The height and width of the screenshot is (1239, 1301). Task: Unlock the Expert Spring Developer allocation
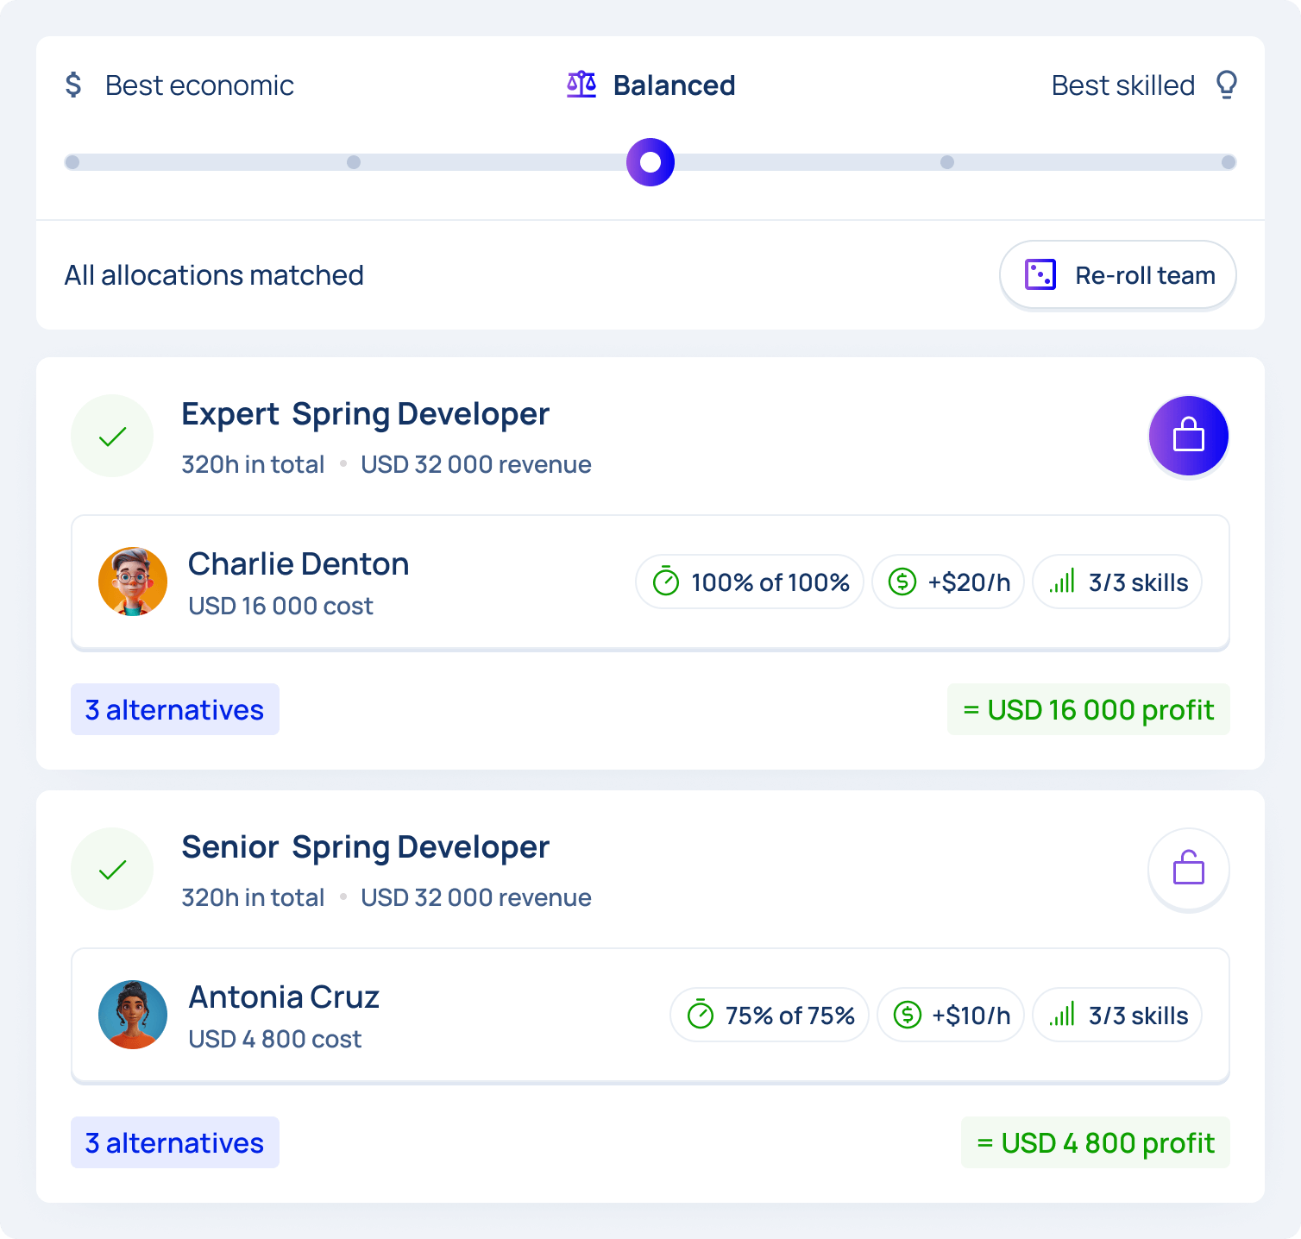click(x=1188, y=436)
